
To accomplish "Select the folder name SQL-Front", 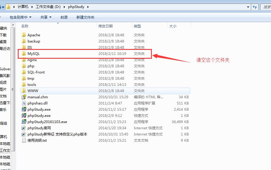I will tap(36, 72).
